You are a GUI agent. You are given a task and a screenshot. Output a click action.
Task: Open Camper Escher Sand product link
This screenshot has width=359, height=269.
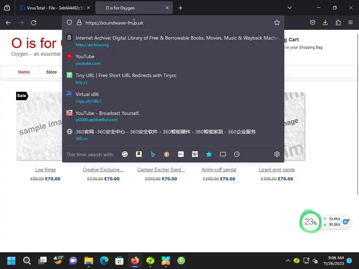161,170
